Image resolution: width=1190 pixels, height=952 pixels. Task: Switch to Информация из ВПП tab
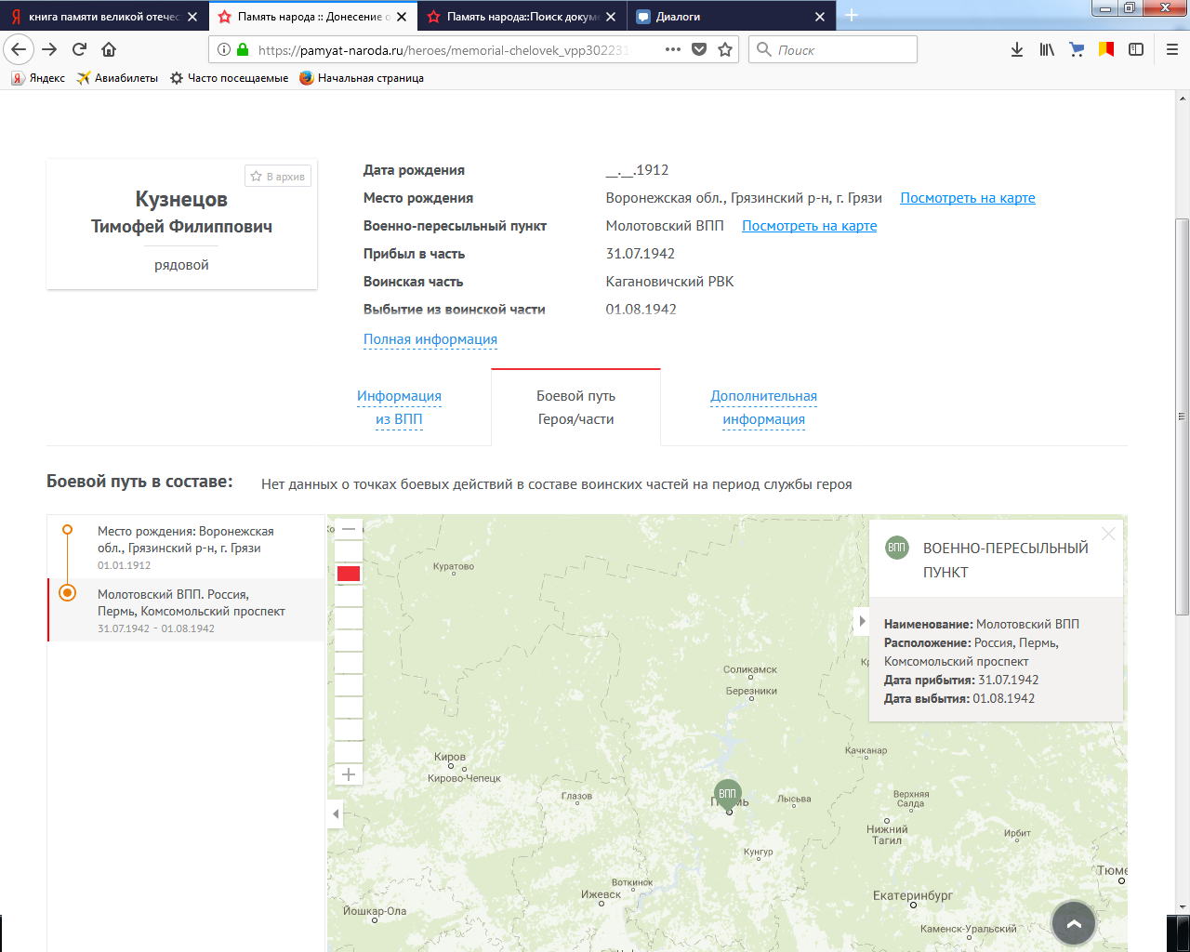399,407
